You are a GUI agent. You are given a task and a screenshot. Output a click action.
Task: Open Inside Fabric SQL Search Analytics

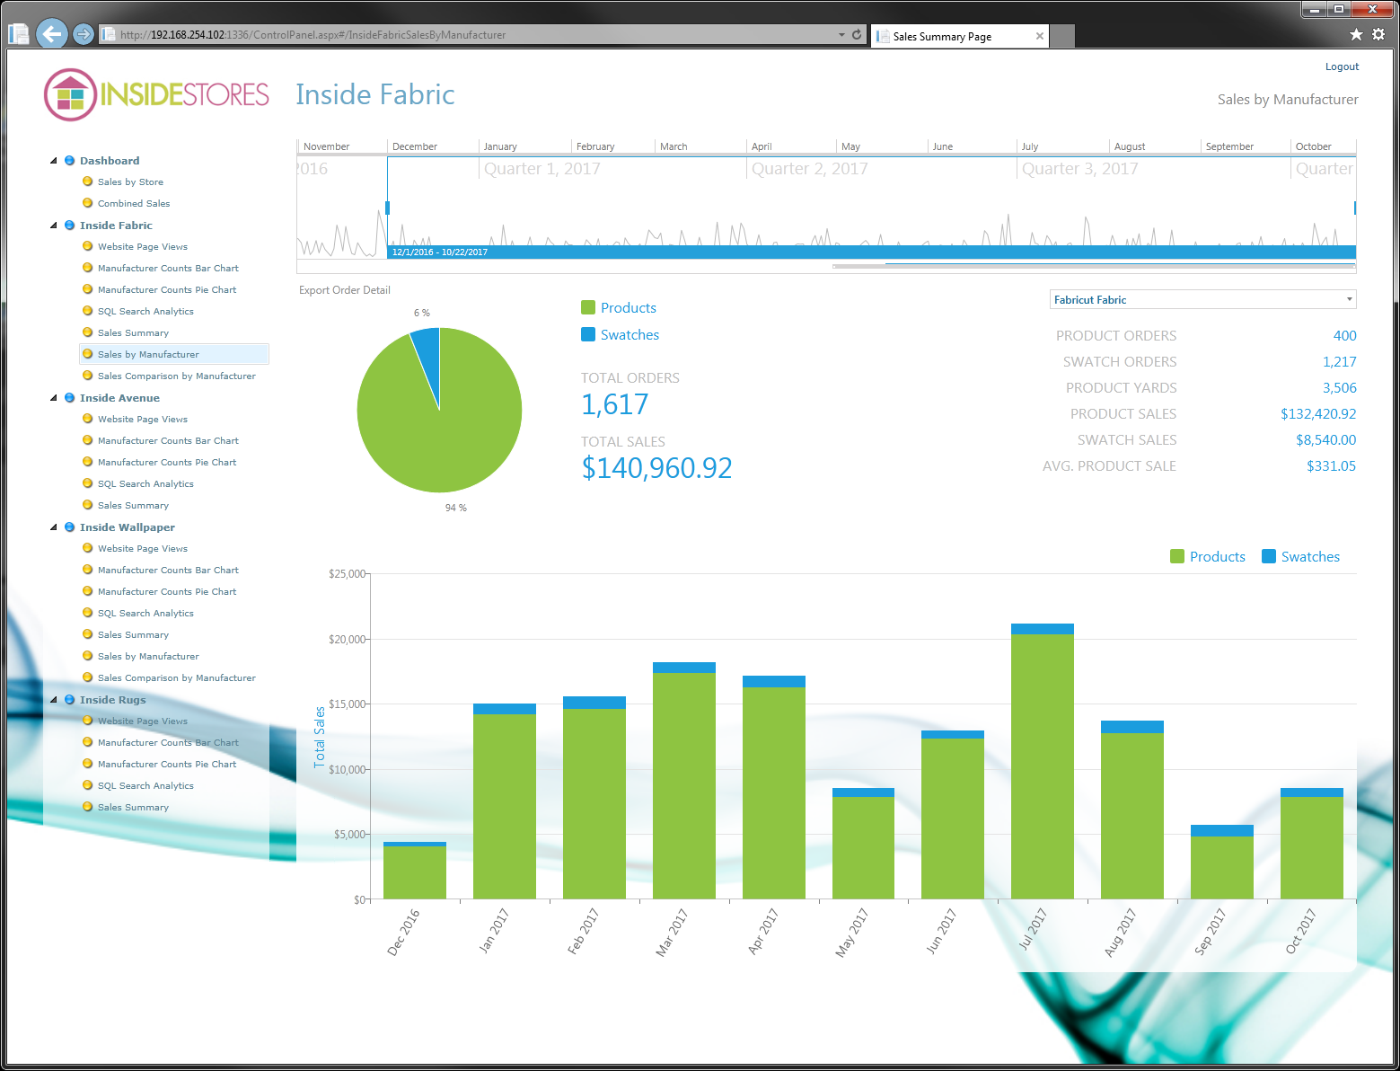[x=145, y=312]
